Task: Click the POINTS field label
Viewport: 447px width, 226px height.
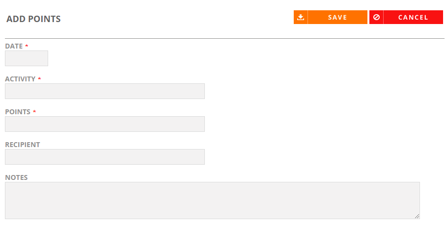Action: click(18, 112)
